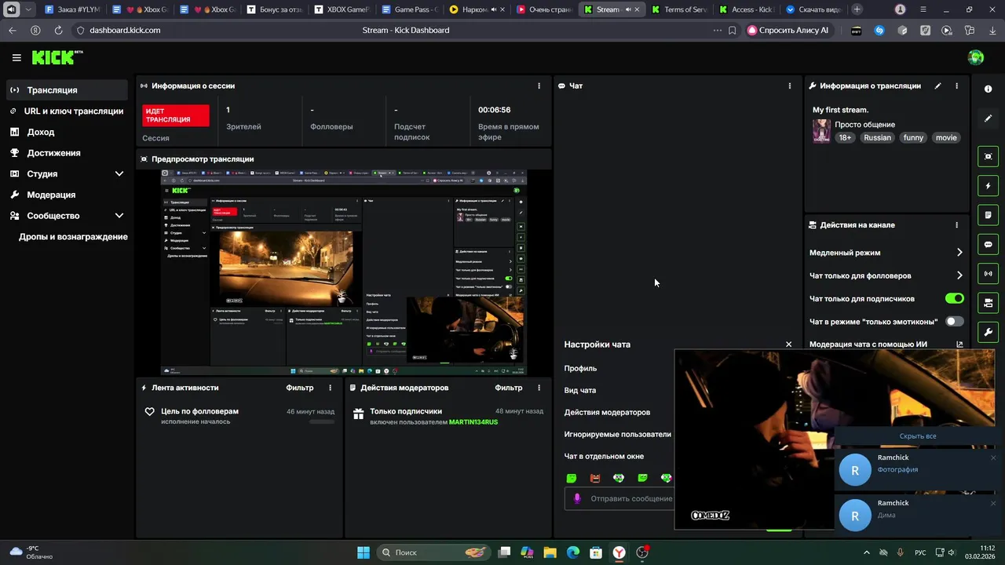
Task: Expand Медленный режим options
Action: click(959, 253)
